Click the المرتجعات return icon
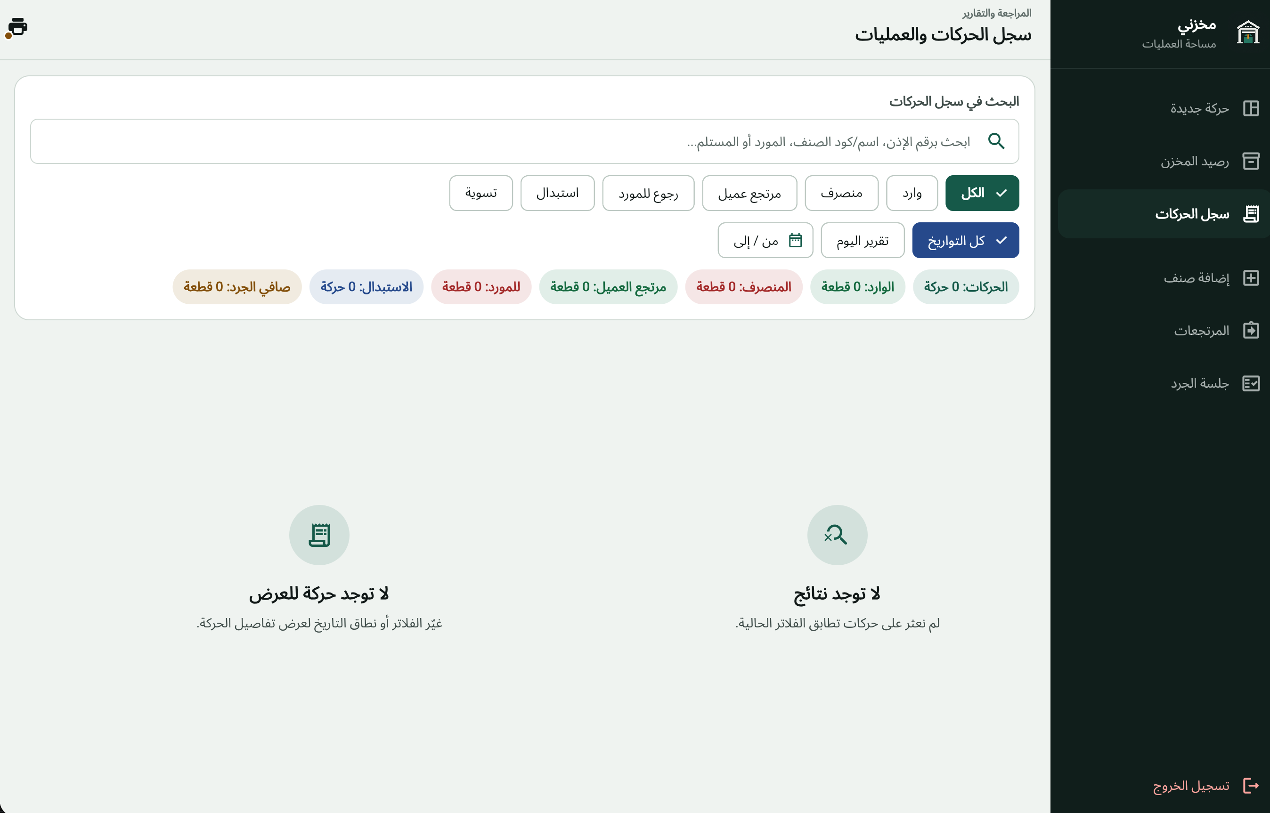1270x813 pixels. click(x=1251, y=331)
